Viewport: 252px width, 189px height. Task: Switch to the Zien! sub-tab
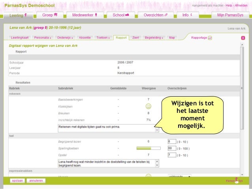[135, 37]
